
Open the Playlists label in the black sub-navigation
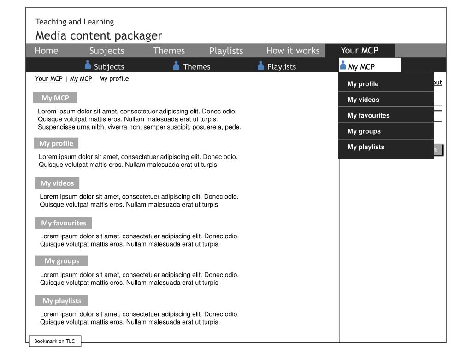(282, 66)
